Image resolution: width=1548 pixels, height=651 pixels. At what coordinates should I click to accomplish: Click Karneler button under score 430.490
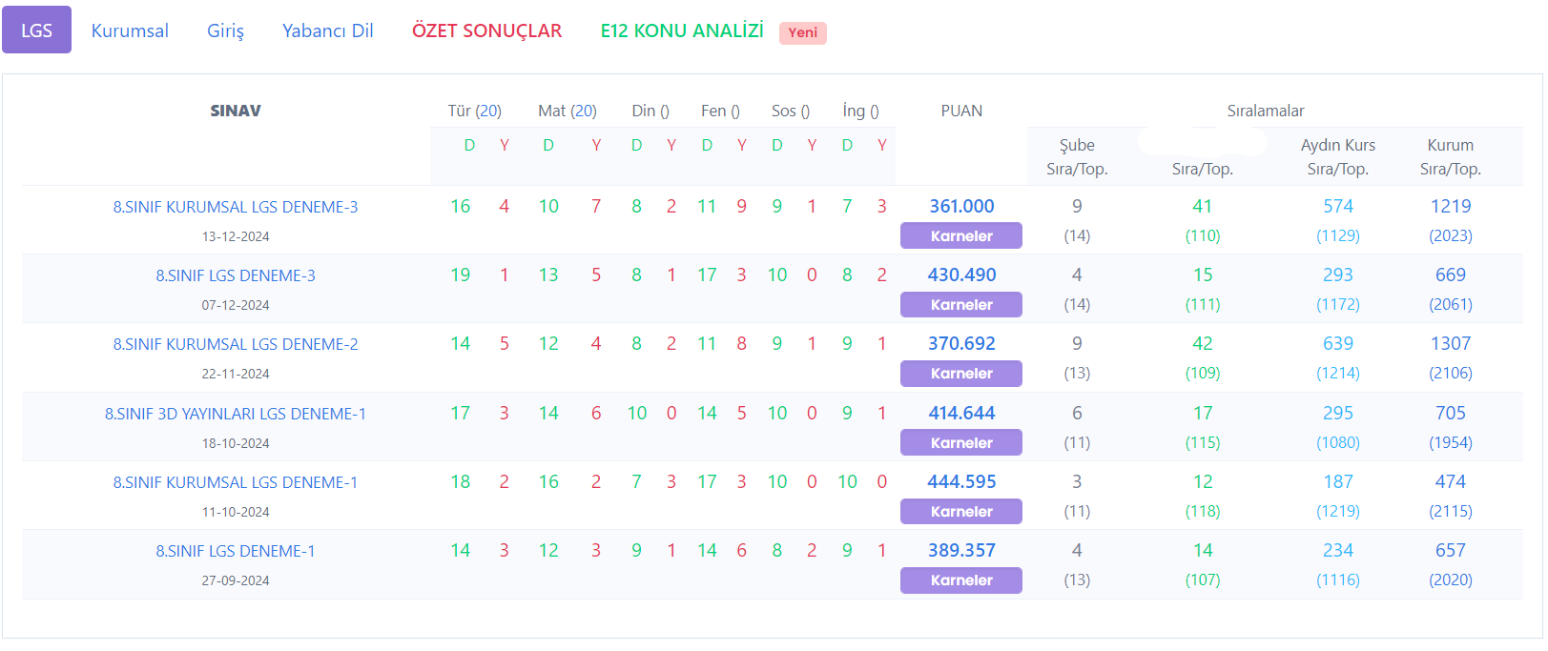[x=960, y=304]
